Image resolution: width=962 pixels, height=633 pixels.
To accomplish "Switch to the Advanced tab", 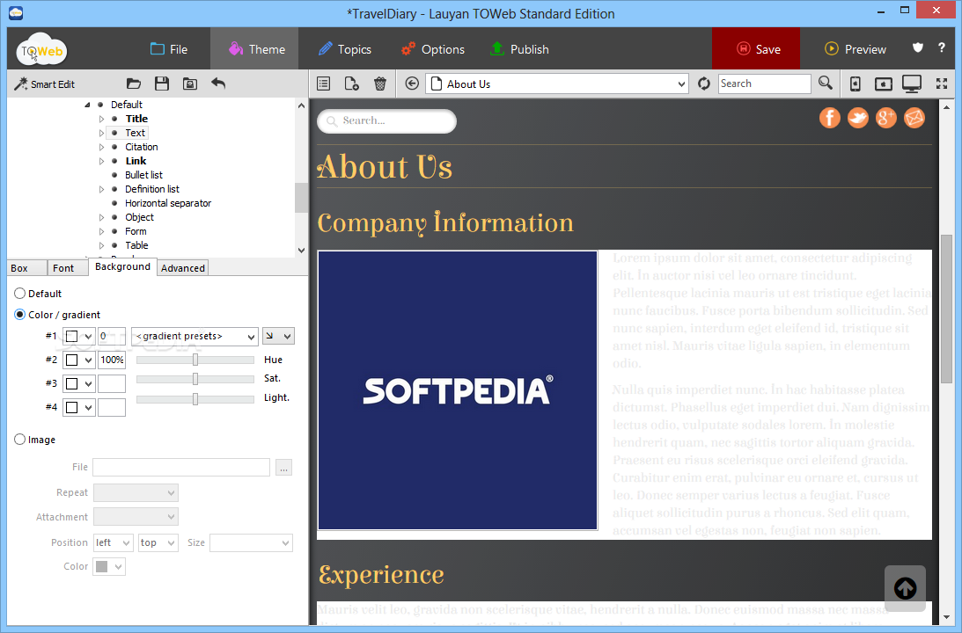I will [183, 268].
